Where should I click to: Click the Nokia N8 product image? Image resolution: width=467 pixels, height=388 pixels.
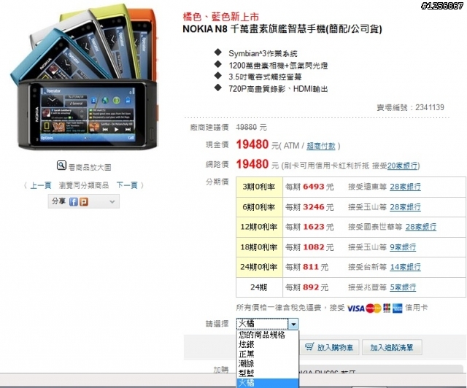pyautogui.click(x=84, y=78)
